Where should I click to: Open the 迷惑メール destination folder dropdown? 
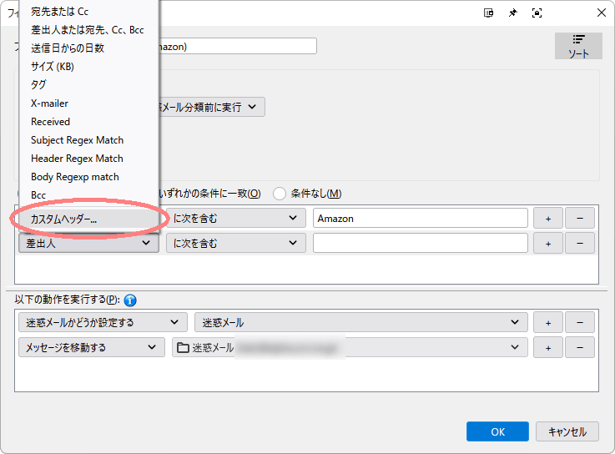[x=350, y=347]
